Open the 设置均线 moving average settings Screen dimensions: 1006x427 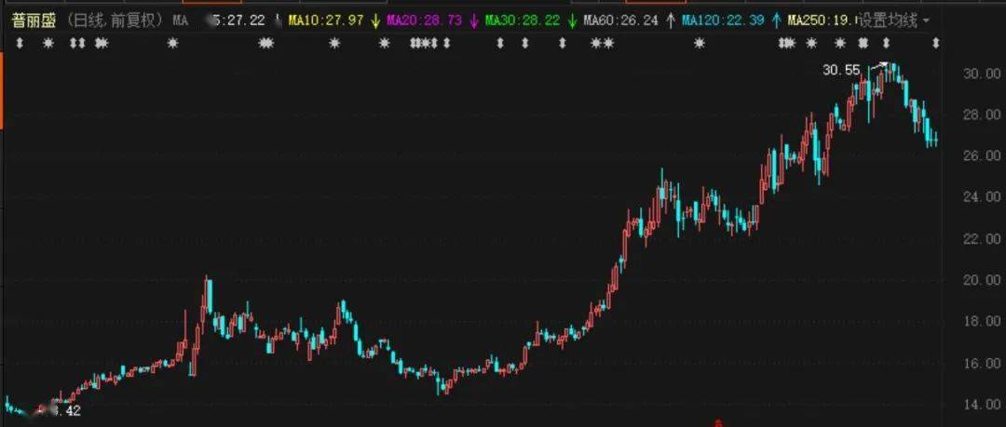click(x=888, y=21)
